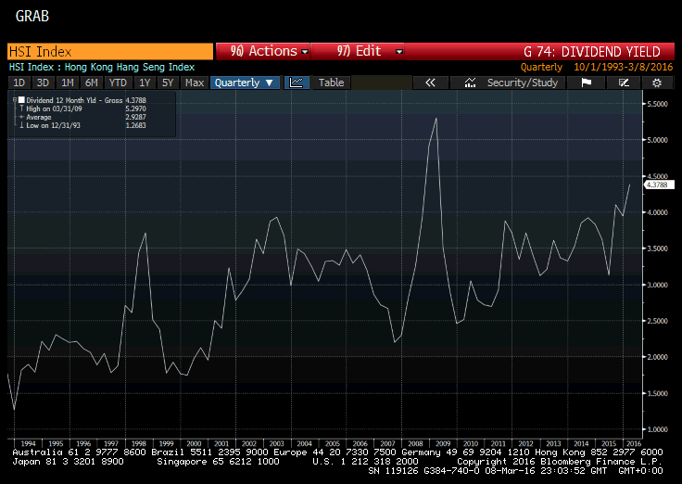Switch to the line chart view icon
The height and width of the screenshot is (484, 682).
tap(297, 83)
